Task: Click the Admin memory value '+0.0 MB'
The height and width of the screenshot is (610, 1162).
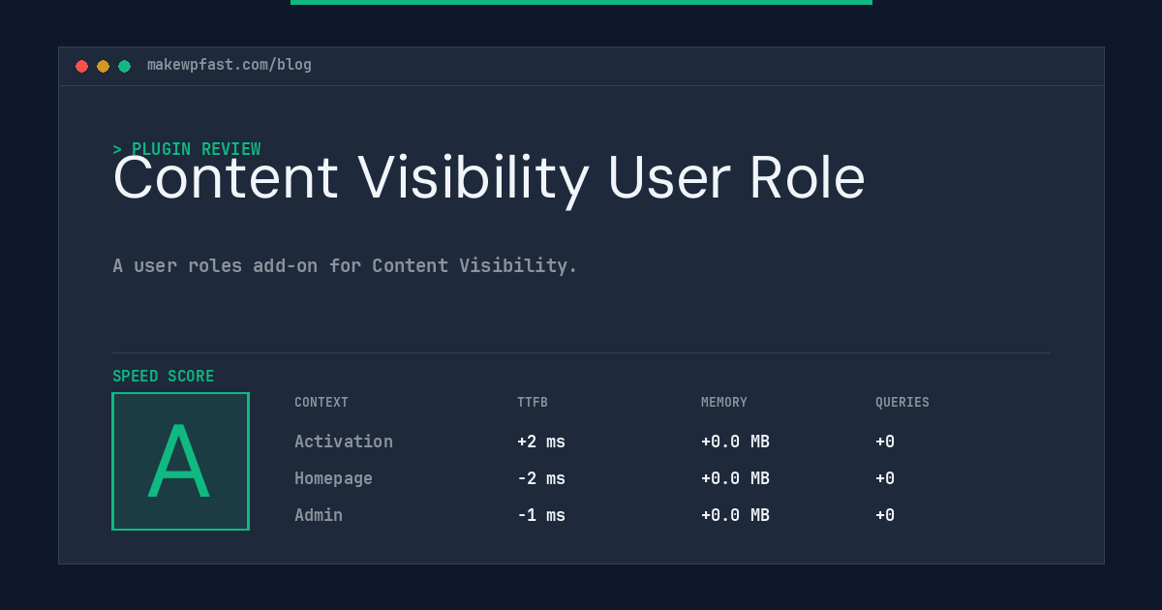Action: (x=735, y=515)
